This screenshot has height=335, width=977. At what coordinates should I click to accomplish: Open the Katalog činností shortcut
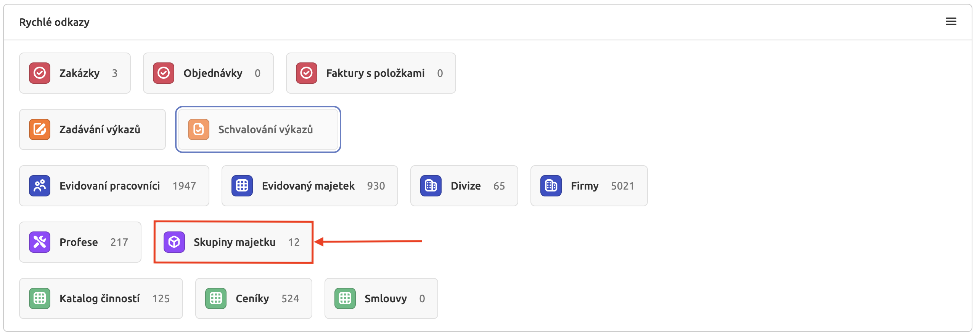[101, 298]
